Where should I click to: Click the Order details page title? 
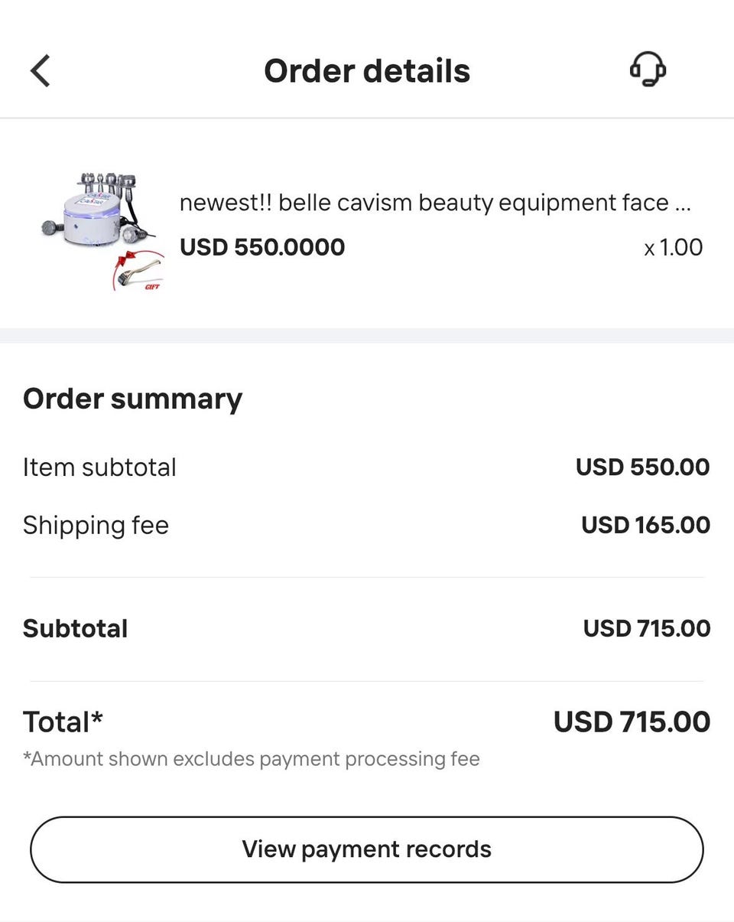pos(367,71)
